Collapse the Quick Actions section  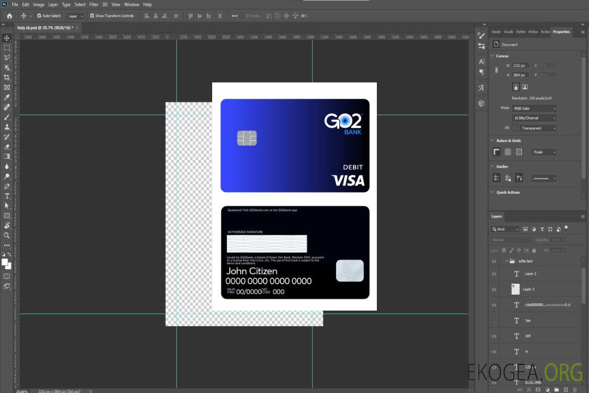click(492, 192)
